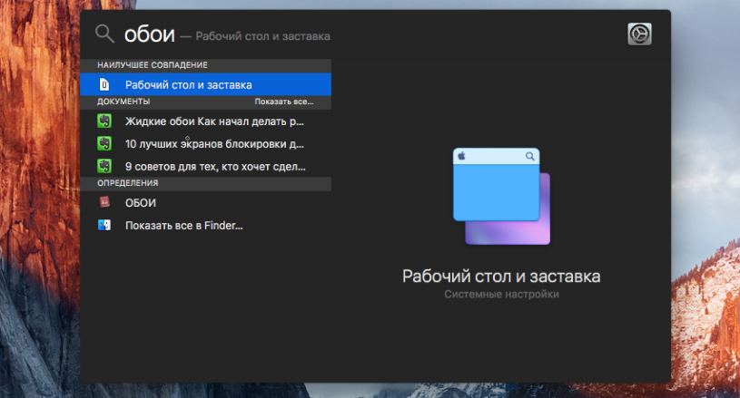The image size is (740, 398).
Task: Click document icon next to "Рабочий стол и заставка" result
Action: click(x=104, y=85)
